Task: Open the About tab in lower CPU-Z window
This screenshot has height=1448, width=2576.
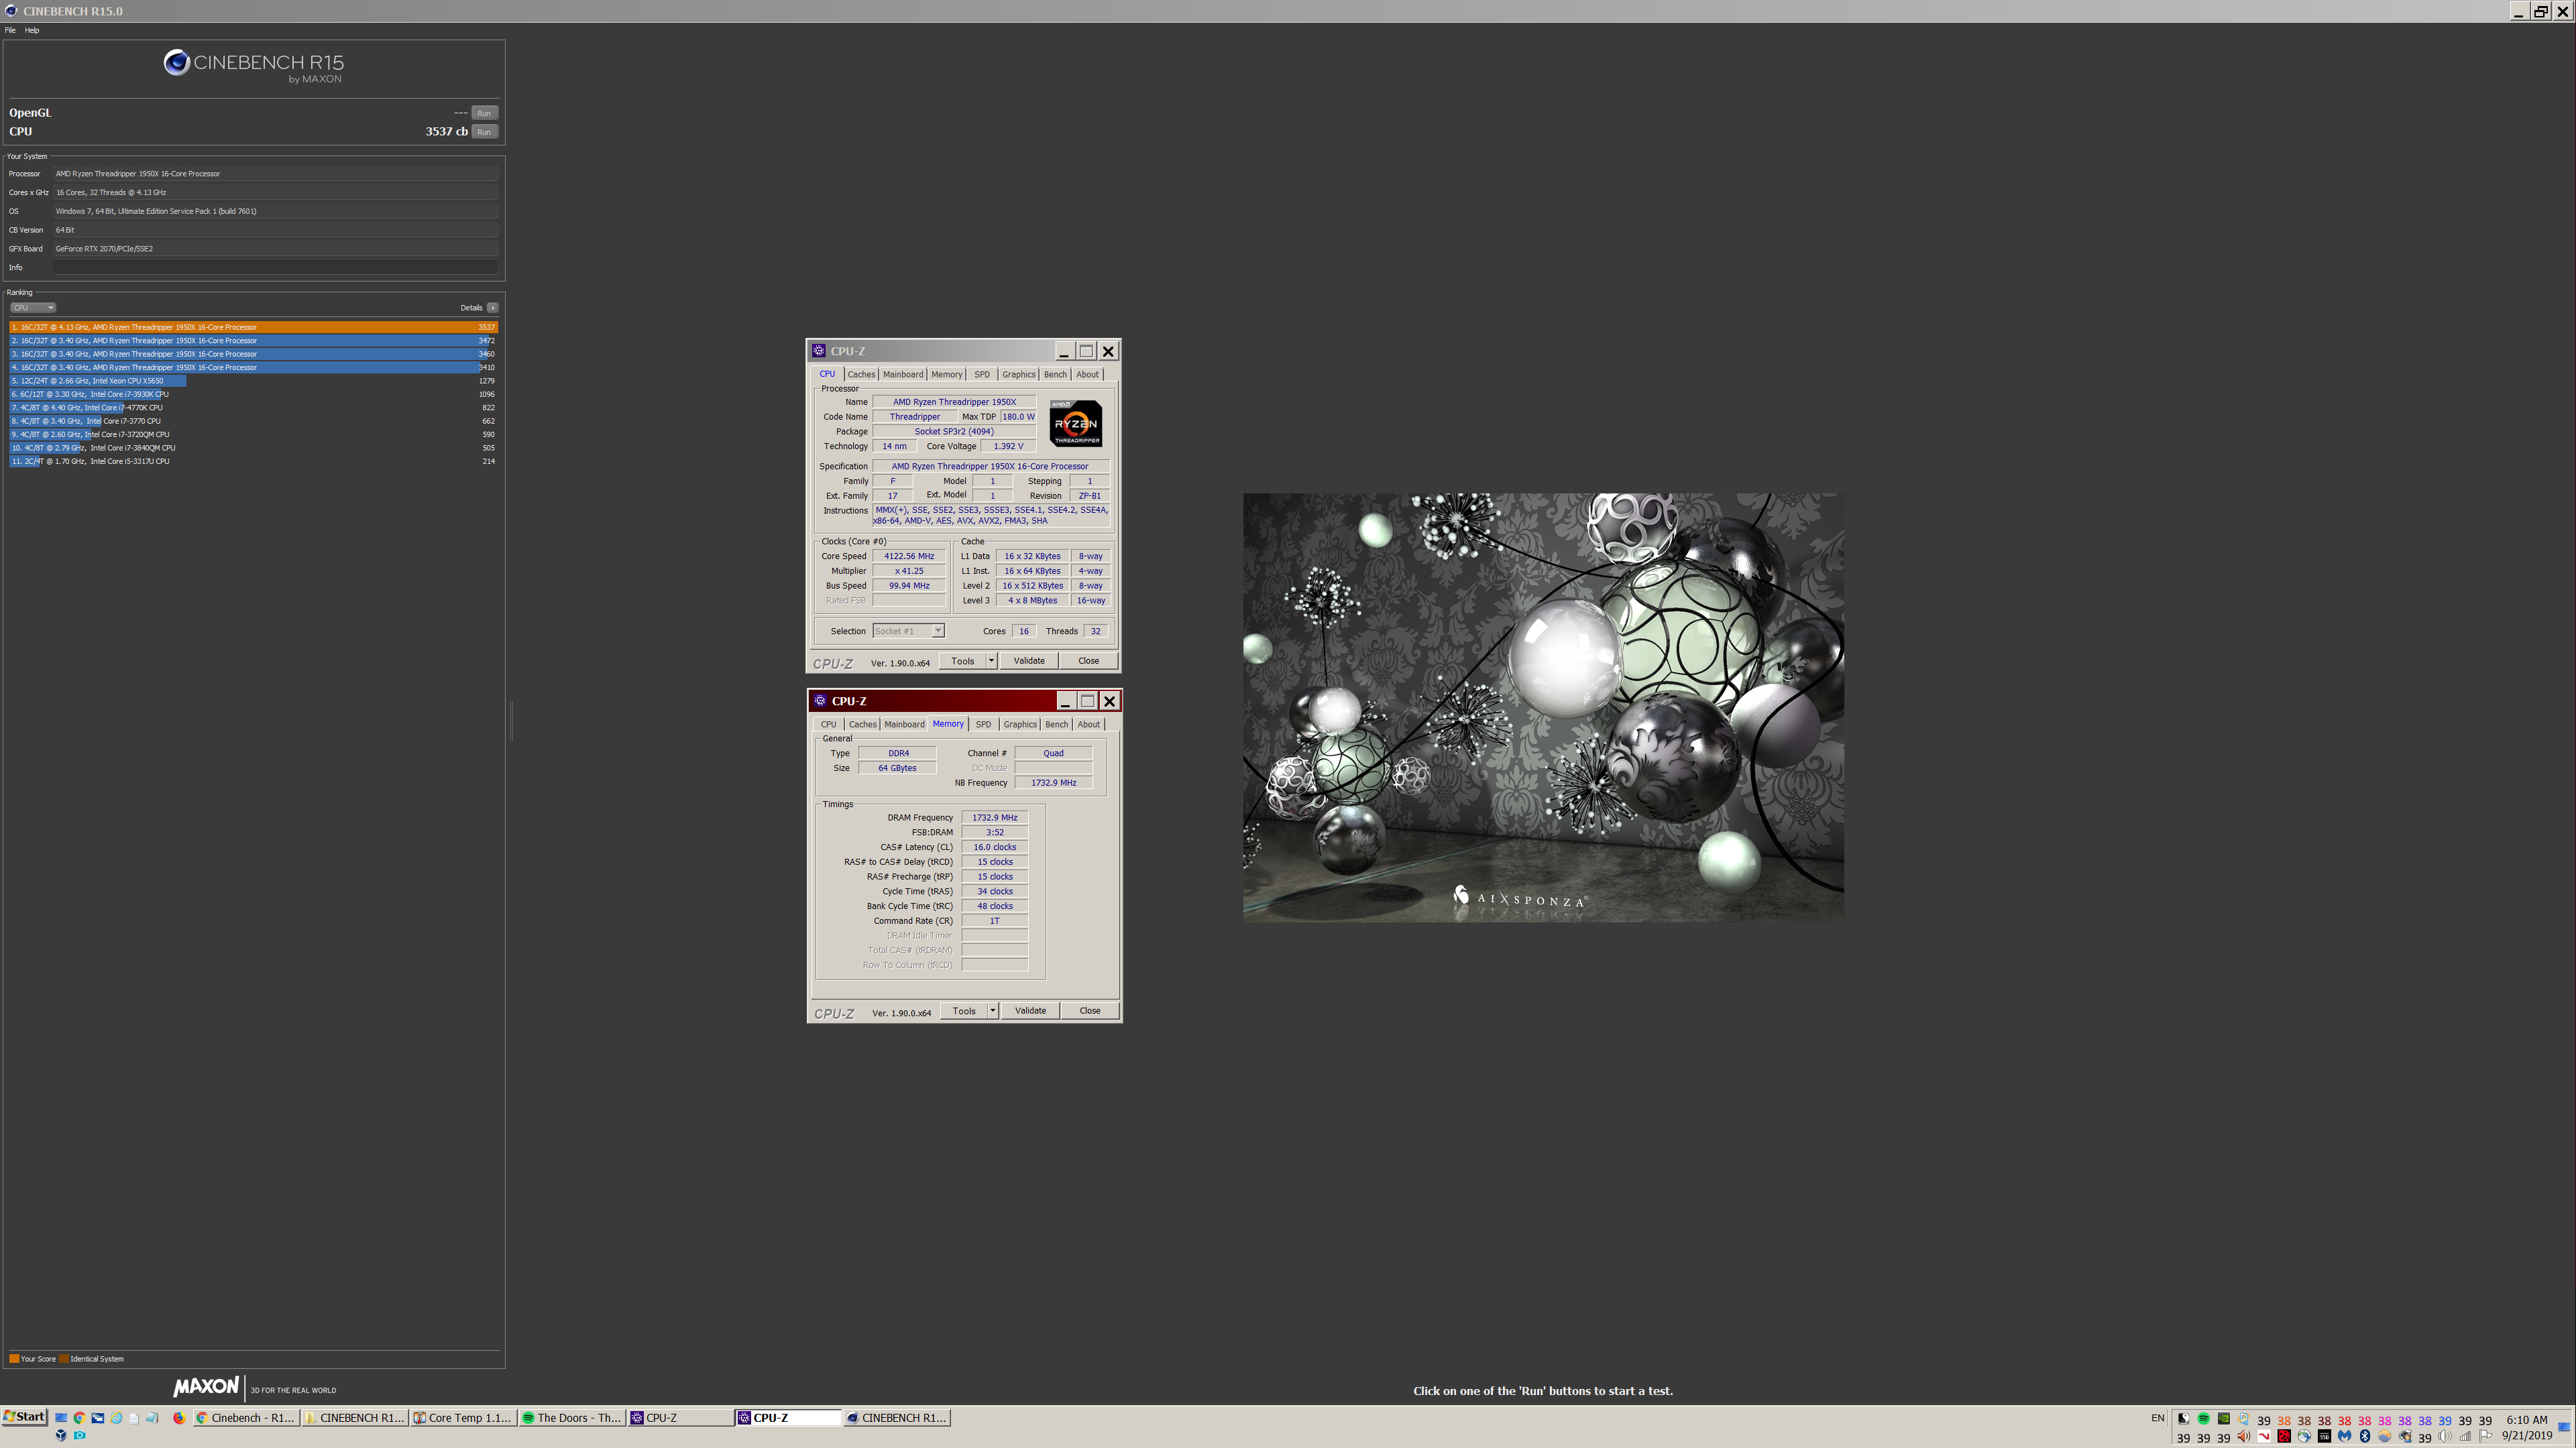Action: [x=1089, y=725]
